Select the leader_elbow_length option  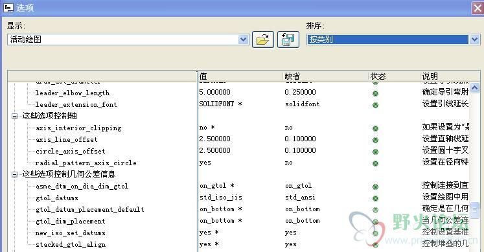click(x=72, y=93)
